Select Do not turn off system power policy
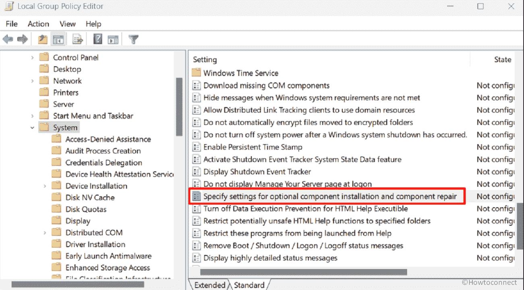The height and width of the screenshot is (290, 524). point(335,135)
